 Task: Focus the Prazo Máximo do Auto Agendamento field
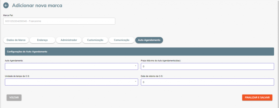207,66
